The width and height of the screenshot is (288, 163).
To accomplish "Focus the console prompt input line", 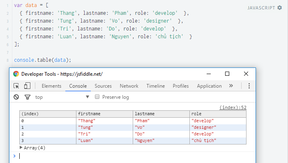I will (x=136, y=156).
